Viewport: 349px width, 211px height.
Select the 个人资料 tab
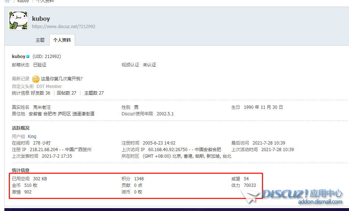[62, 40]
